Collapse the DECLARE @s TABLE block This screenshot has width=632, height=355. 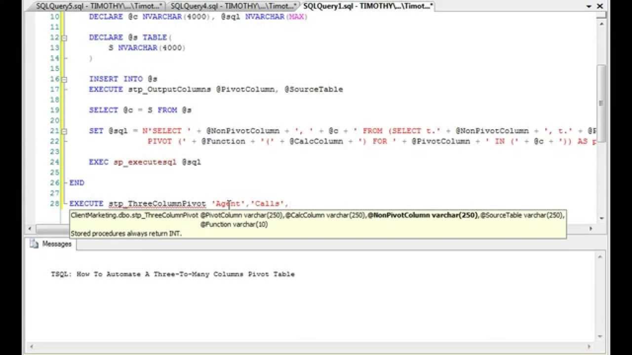pyautogui.click(x=65, y=37)
